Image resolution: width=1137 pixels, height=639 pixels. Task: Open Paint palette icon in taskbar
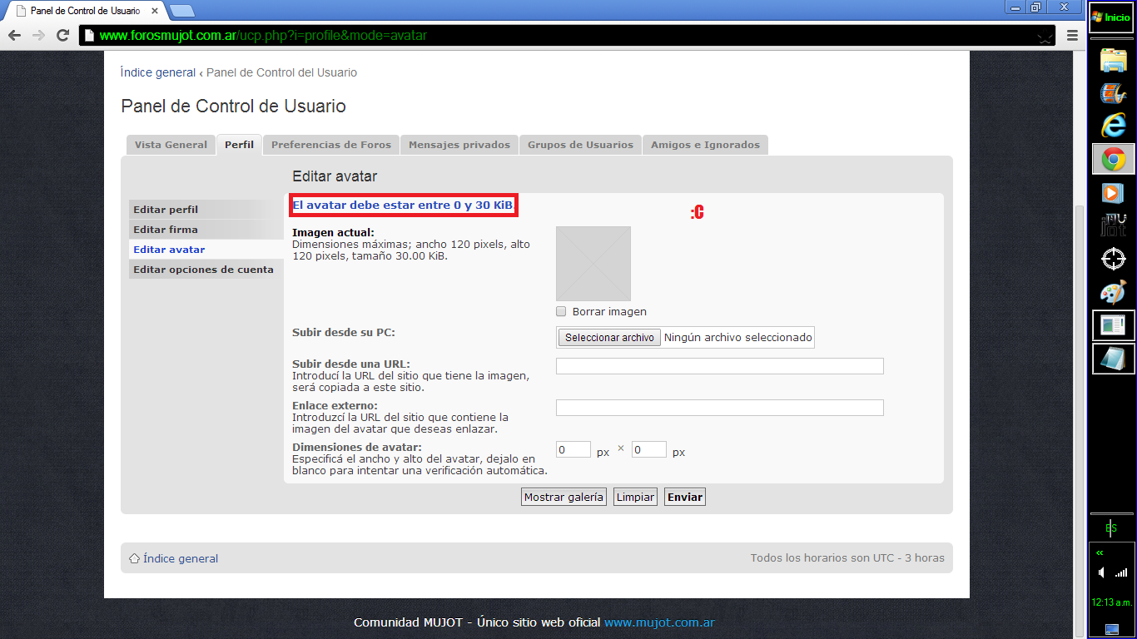click(1113, 292)
